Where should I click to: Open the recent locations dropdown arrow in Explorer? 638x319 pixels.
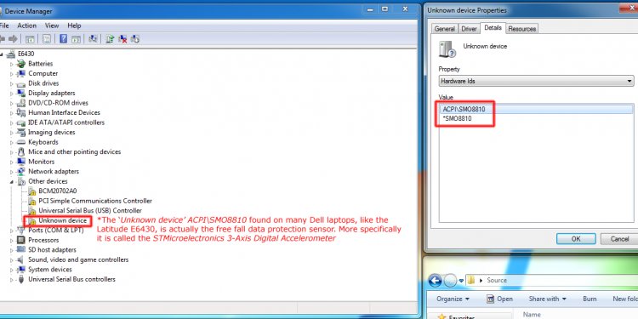pyautogui.click(x=461, y=281)
